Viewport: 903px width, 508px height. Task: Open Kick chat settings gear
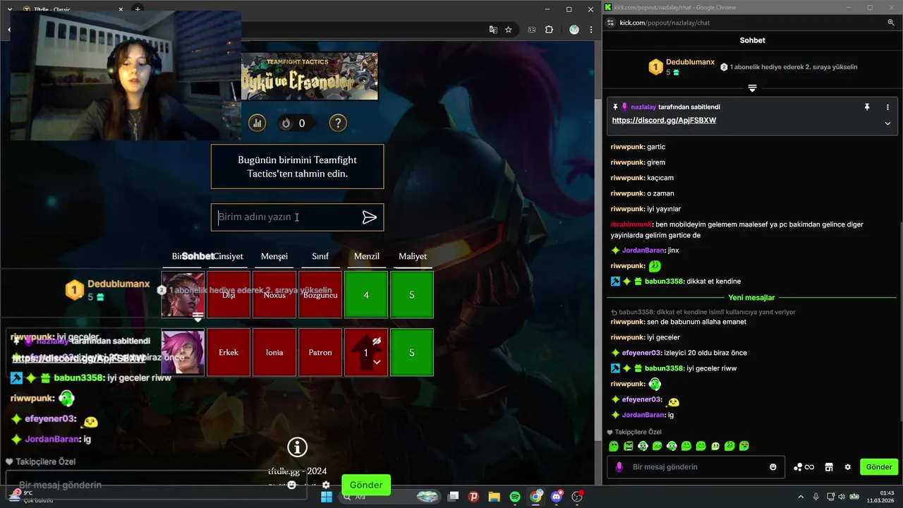point(847,467)
